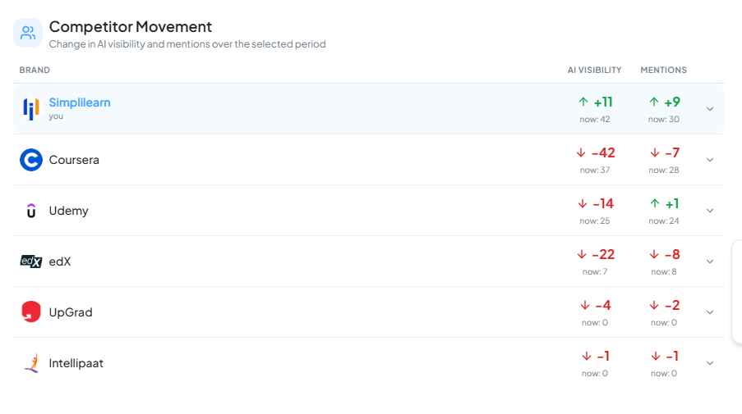Click Coursera's red AI visibility down arrow
The width and height of the screenshot is (742, 414).
(581, 153)
